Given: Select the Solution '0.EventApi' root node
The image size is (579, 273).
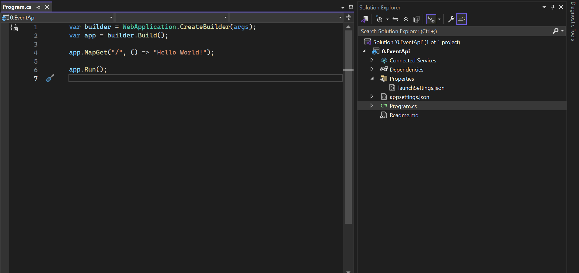Looking at the screenshot, I should click(417, 42).
